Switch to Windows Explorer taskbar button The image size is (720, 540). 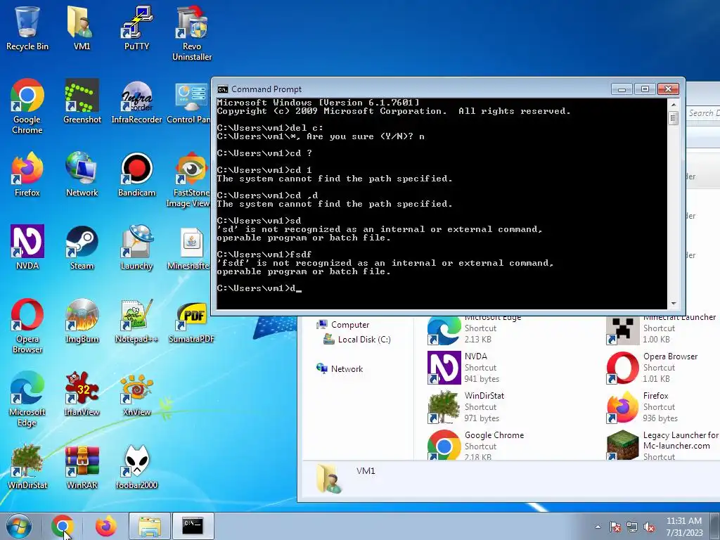(x=150, y=526)
